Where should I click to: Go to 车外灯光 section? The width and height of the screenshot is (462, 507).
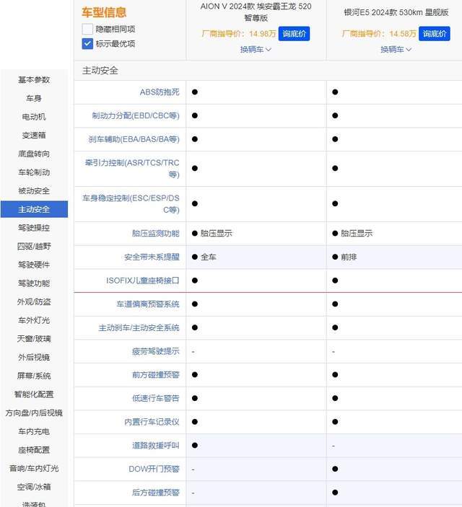(x=34, y=320)
